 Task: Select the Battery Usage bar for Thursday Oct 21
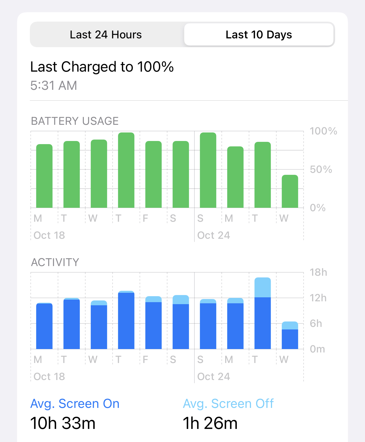click(126, 170)
